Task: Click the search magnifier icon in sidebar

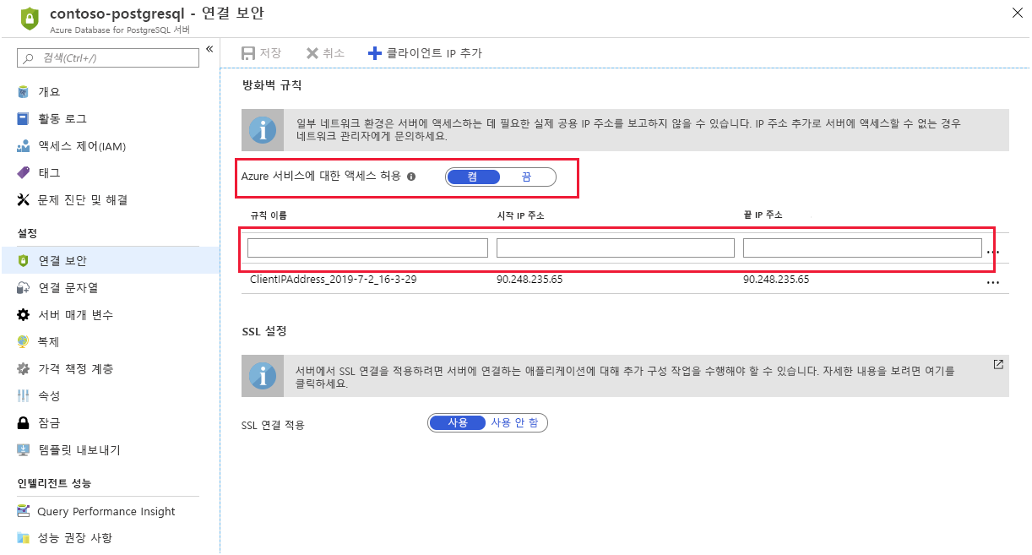Action: point(29,58)
